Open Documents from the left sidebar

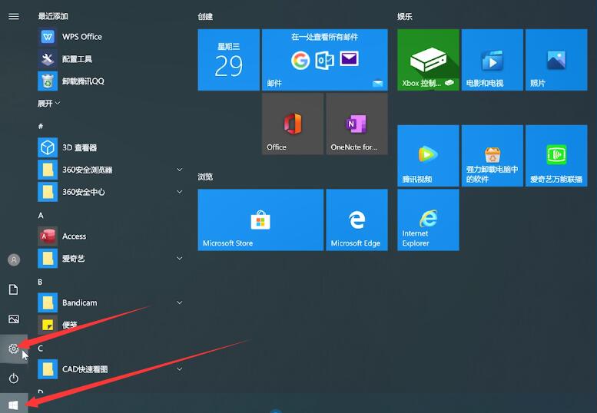pos(14,289)
